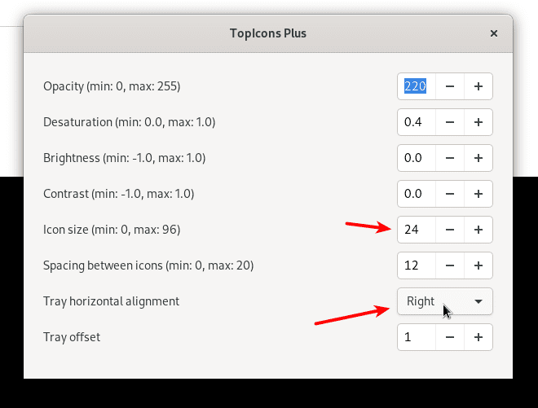Open Tray horizontal alignment dropdown
Screen dimensions: 538x408
point(444,301)
